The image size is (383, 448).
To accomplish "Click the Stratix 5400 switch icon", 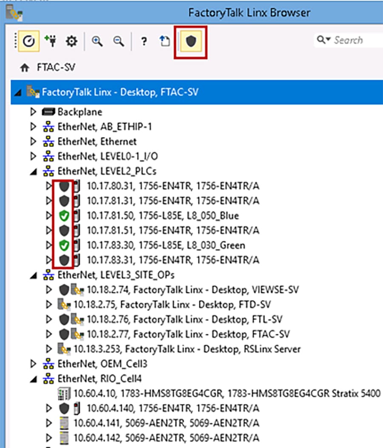I will [x=64, y=394].
